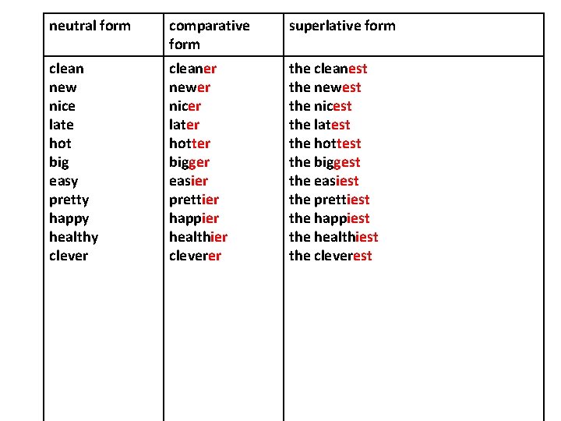Click the phrase "the happiest"
The width and height of the screenshot is (561, 421).
[329, 218]
